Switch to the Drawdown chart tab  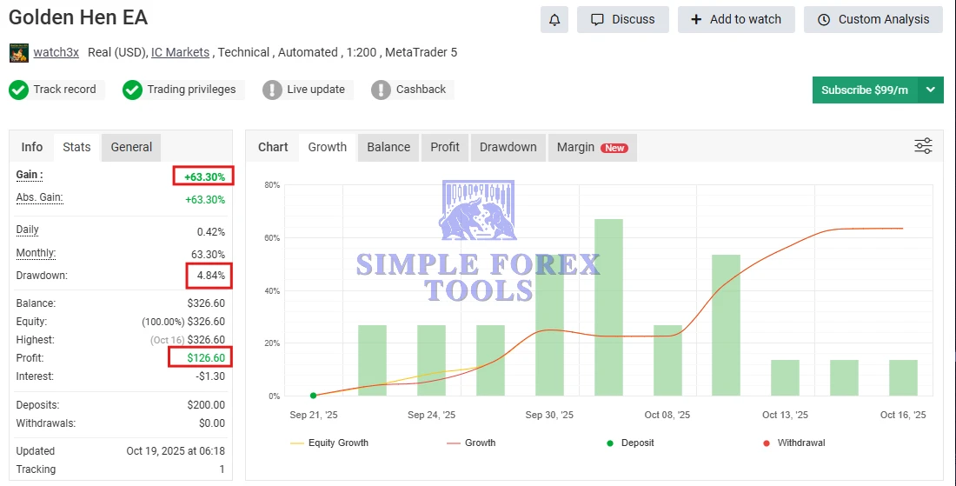tap(508, 147)
